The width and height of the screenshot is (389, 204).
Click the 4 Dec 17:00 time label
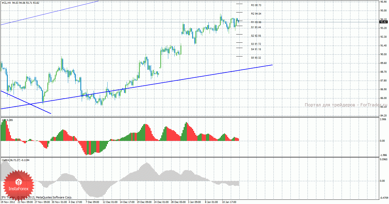pos(76,202)
